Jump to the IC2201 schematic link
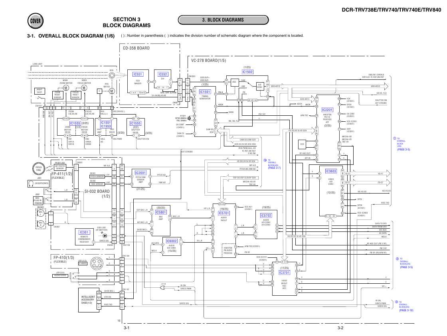 pyautogui.click(x=327, y=110)
